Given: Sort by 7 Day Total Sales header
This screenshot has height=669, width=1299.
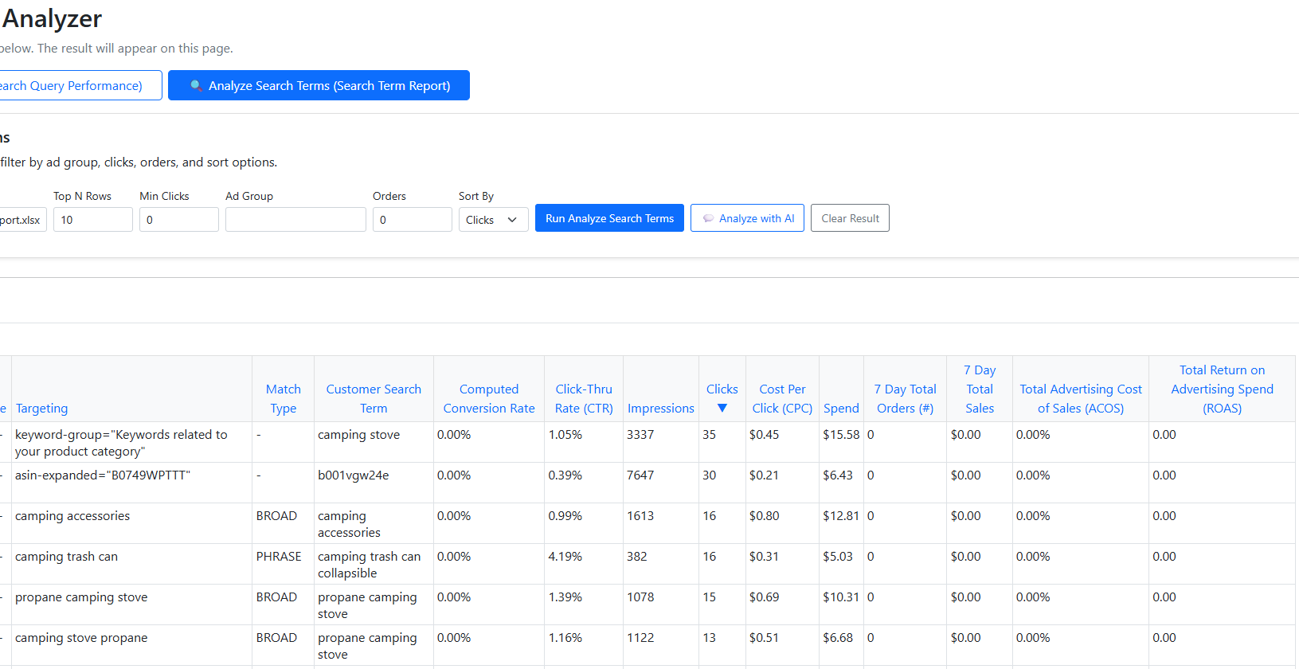Looking at the screenshot, I should 980,389.
